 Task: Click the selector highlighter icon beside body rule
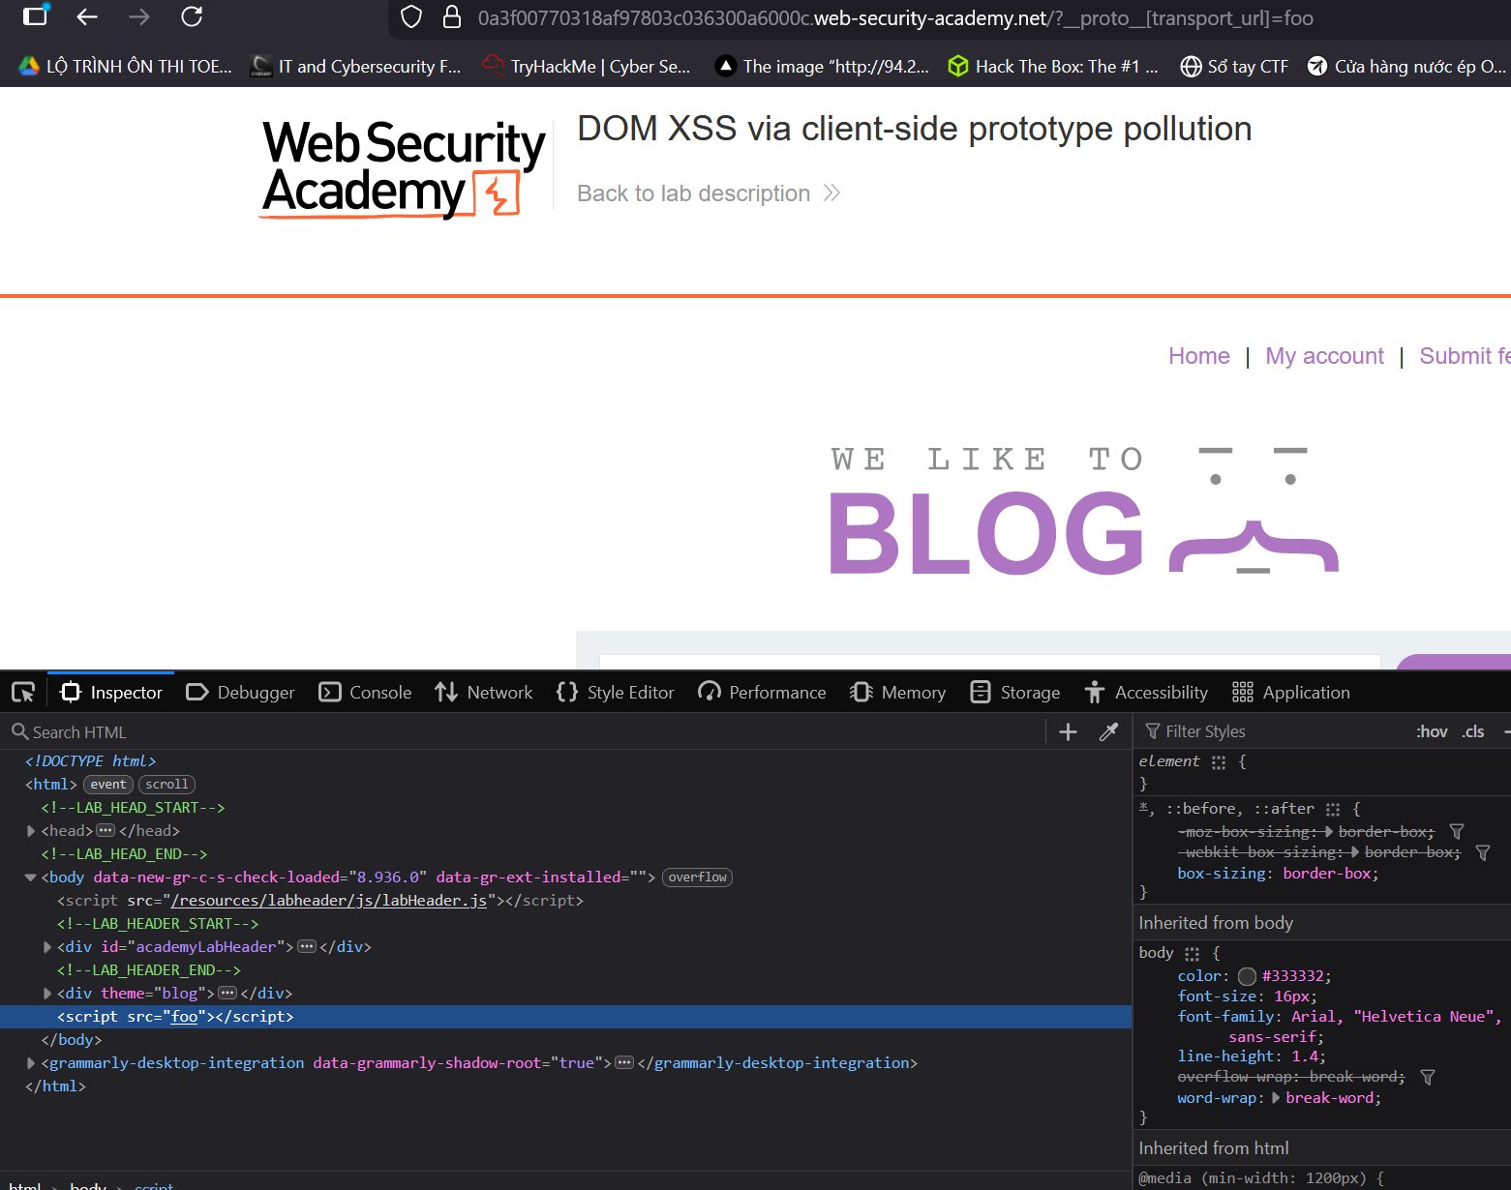[x=1192, y=954]
